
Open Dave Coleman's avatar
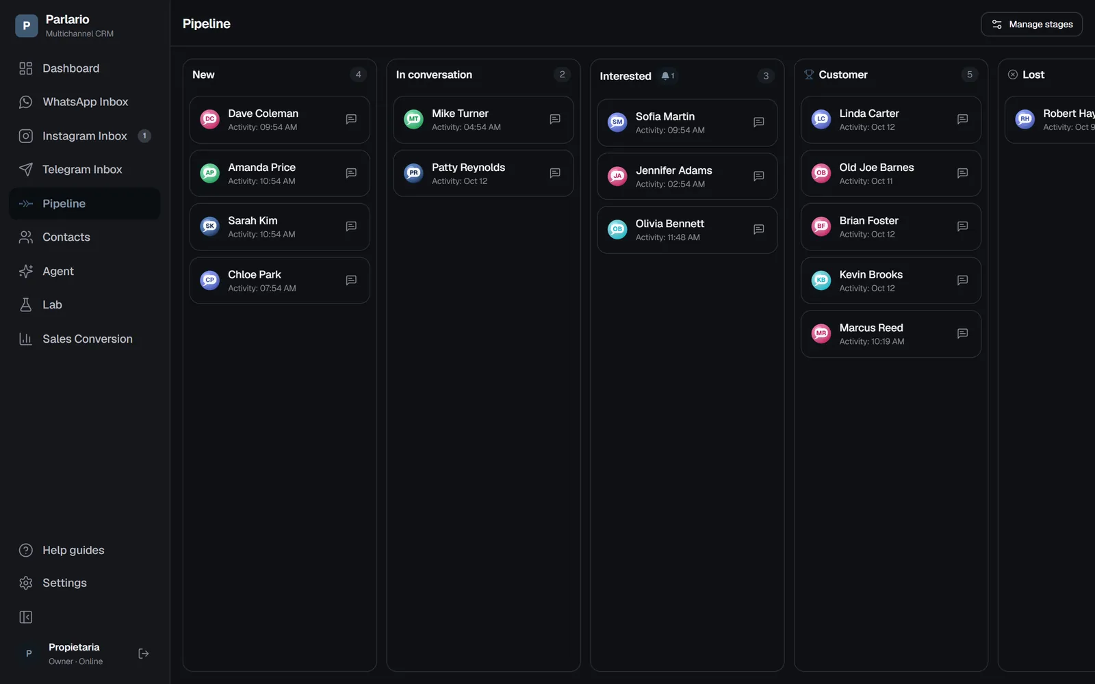[x=210, y=119]
